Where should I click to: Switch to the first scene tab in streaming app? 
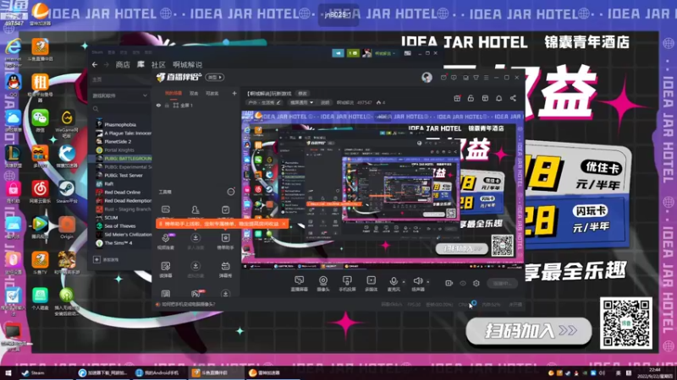pyautogui.click(x=173, y=93)
